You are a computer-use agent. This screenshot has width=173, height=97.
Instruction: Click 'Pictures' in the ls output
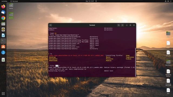click(109, 59)
